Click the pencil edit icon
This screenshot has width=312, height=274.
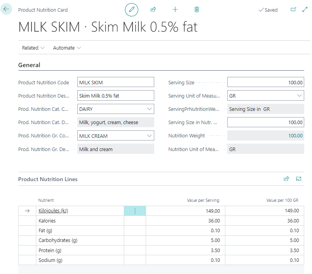coord(132,9)
